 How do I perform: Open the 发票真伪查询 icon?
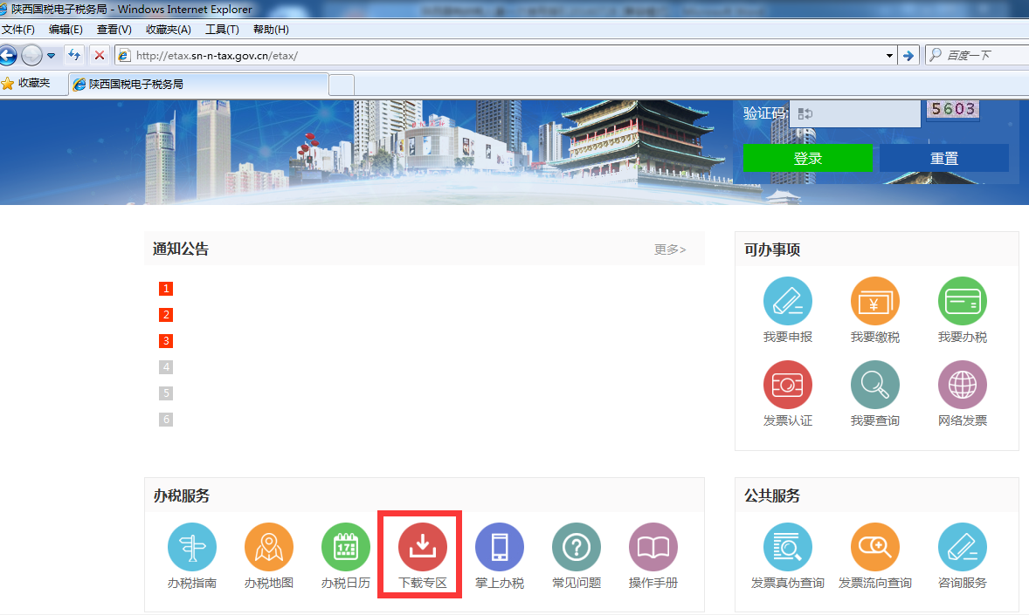tap(787, 546)
